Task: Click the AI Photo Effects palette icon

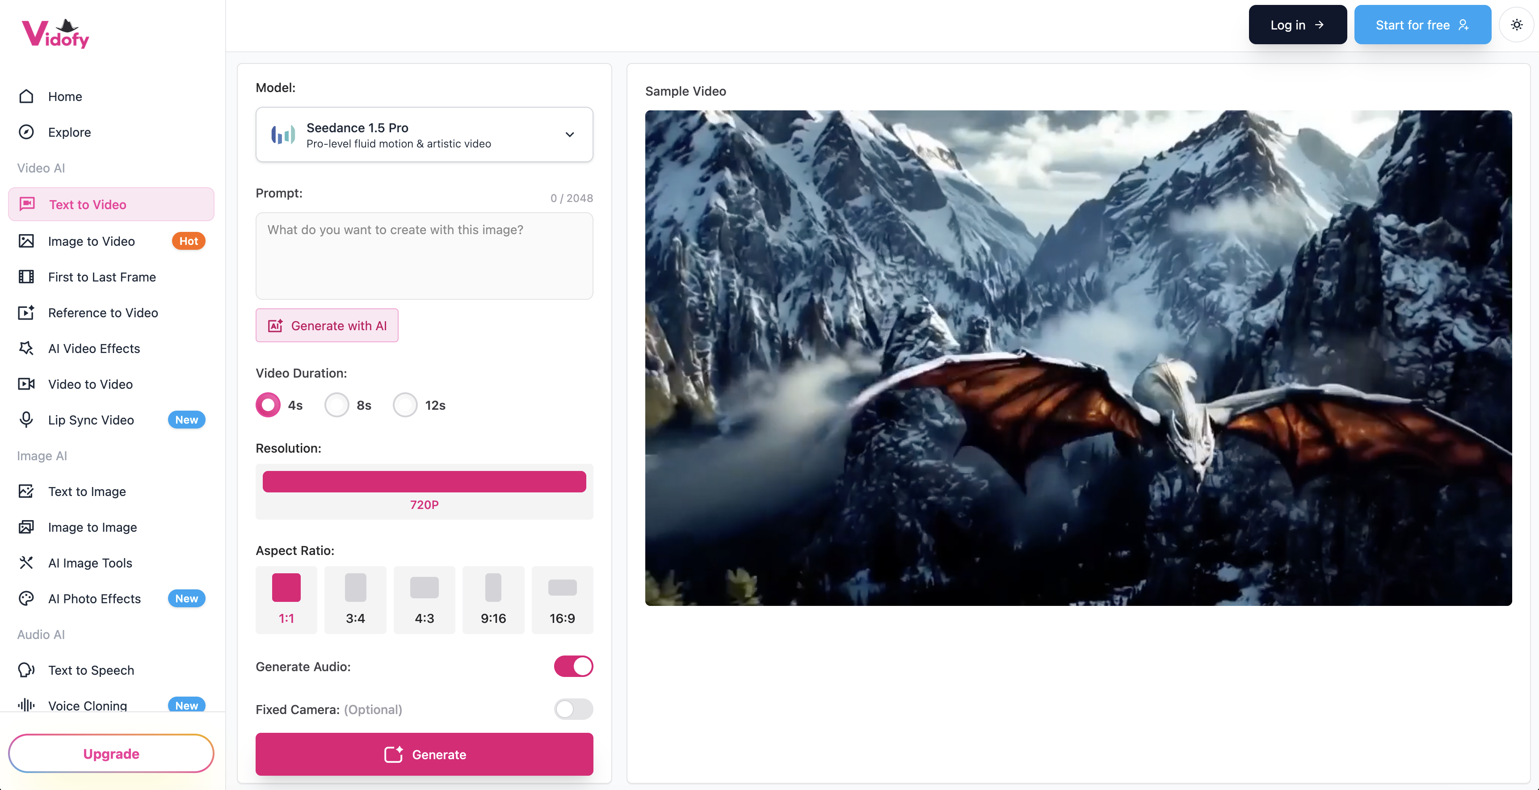Action: pyautogui.click(x=26, y=598)
